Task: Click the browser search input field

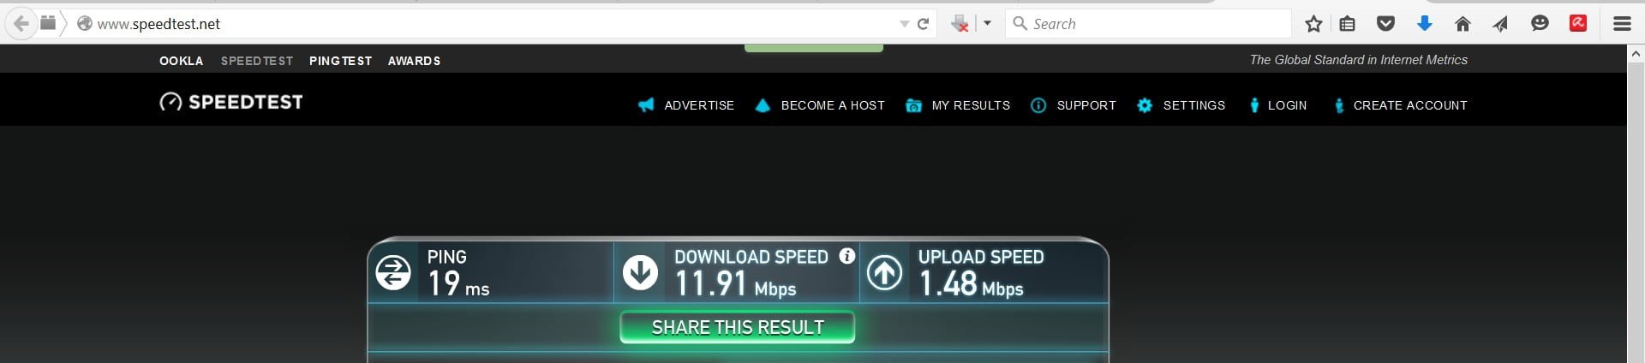Action: [1149, 24]
